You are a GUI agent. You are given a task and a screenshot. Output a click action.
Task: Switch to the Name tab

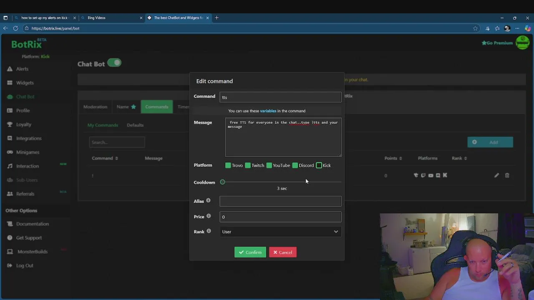pos(126,107)
